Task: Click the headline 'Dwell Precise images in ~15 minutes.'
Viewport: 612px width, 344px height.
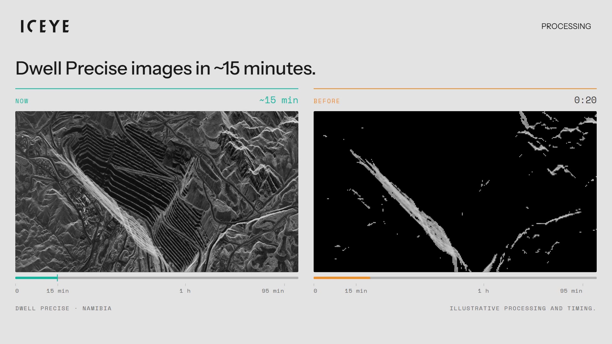Action: coord(165,68)
